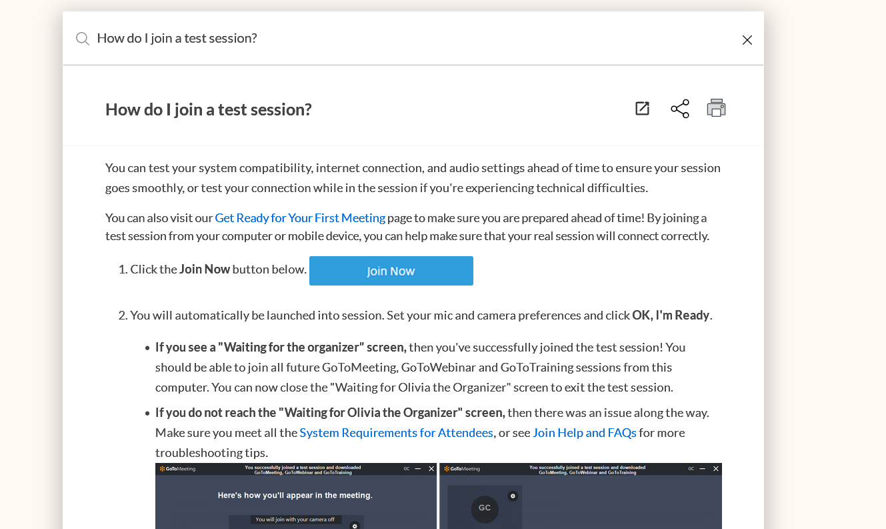Share this help article
Viewport: 886px width, 529px height.
(x=679, y=109)
